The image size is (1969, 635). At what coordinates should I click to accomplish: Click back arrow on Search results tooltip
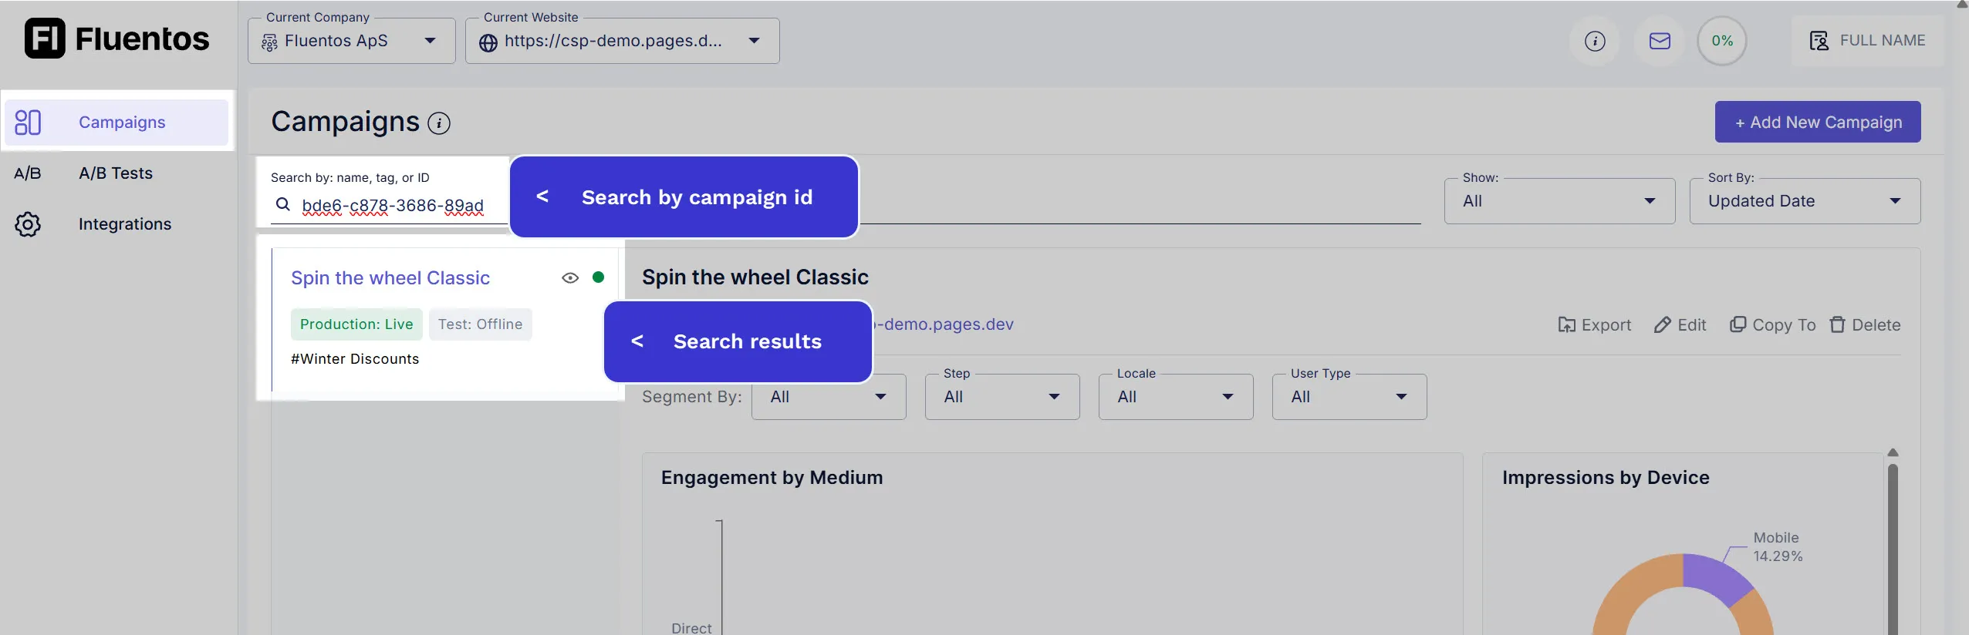pos(637,341)
